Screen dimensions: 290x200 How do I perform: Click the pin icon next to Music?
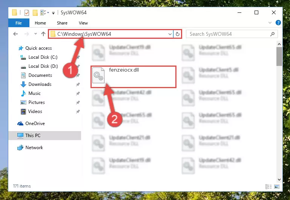click(x=78, y=93)
